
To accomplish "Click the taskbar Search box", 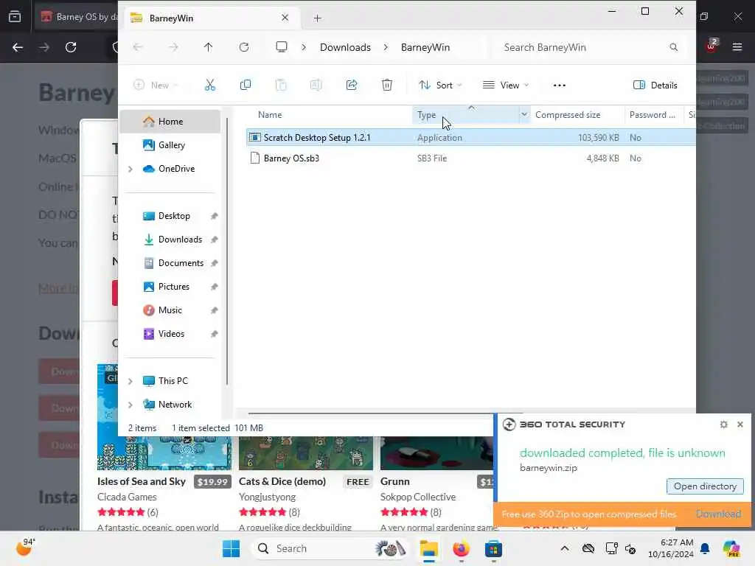I will click(331, 548).
